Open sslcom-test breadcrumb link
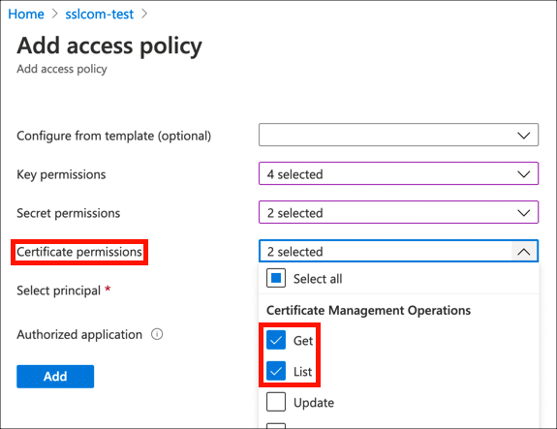 [100, 15]
